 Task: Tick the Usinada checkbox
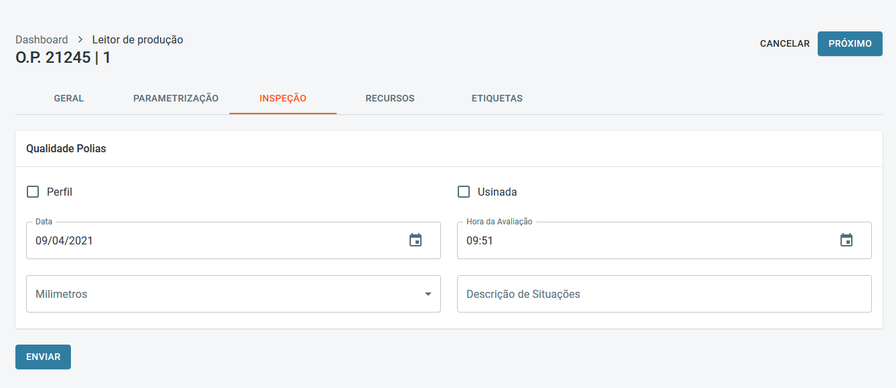[464, 192]
